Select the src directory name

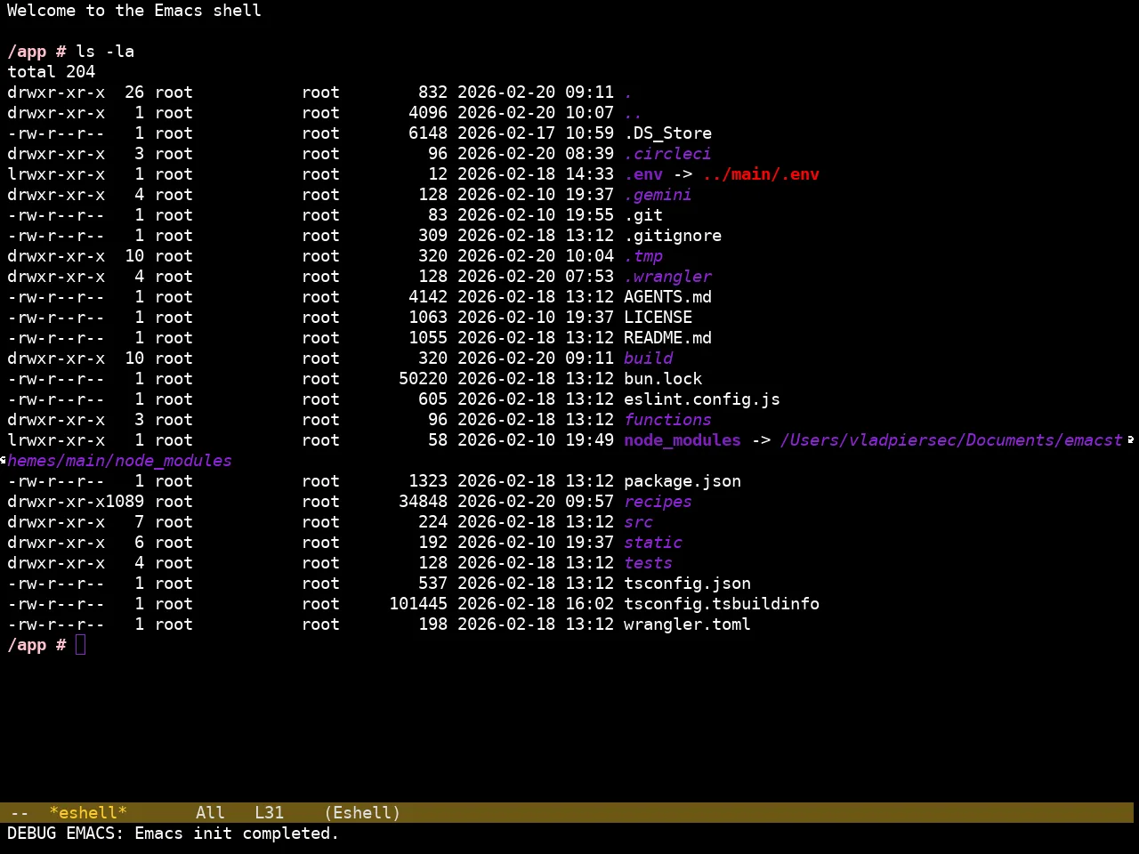click(638, 522)
